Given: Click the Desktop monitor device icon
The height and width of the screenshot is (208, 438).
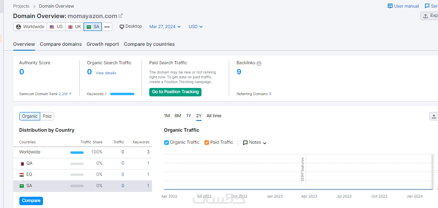Looking at the screenshot, I should click(122, 27).
